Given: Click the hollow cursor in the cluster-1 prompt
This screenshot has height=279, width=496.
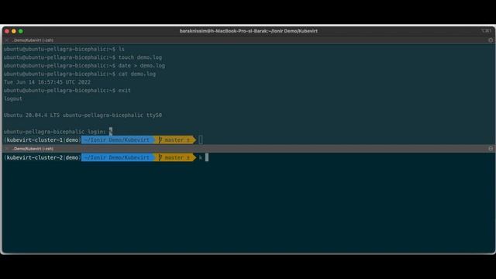Looking at the screenshot, I should point(201,139).
